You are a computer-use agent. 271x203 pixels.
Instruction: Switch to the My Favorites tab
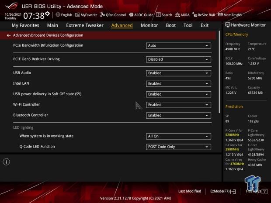[x=25, y=25]
